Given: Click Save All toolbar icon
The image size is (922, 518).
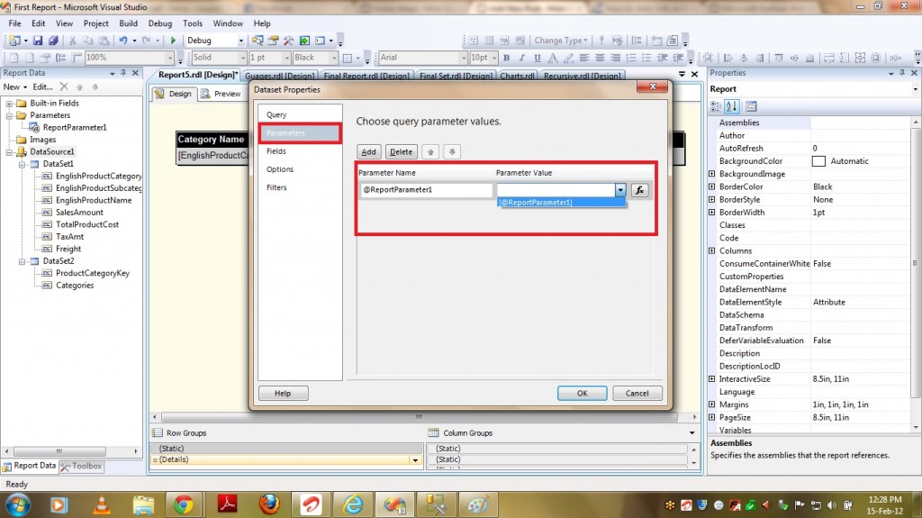Looking at the screenshot, I should (53, 41).
